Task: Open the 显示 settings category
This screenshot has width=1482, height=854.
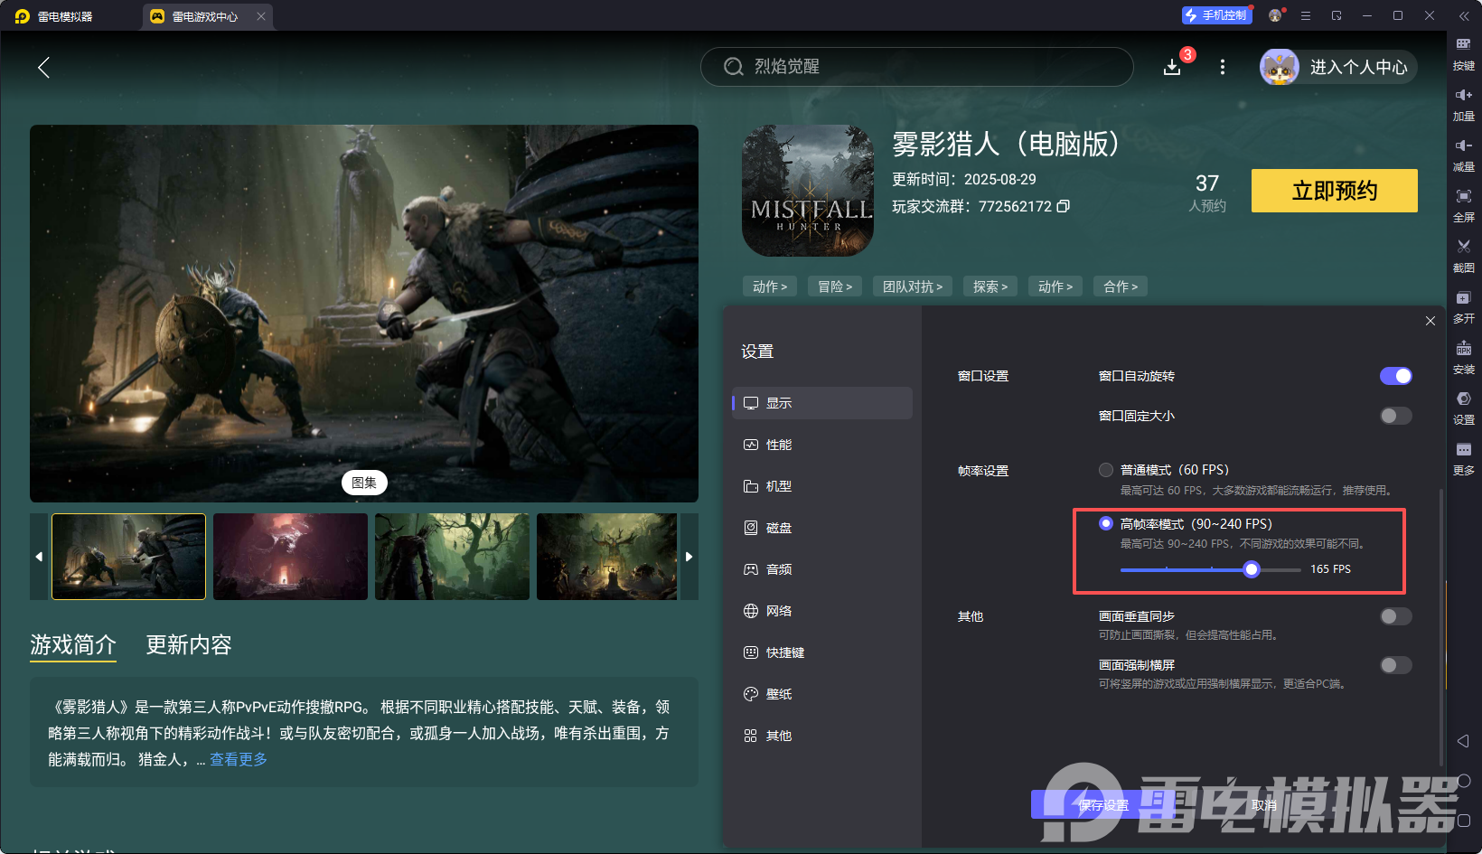Action: [x=822, y=403]
